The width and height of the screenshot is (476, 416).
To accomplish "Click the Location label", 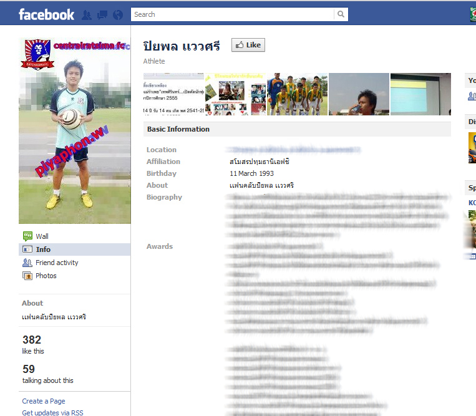I will coord(161,150).
